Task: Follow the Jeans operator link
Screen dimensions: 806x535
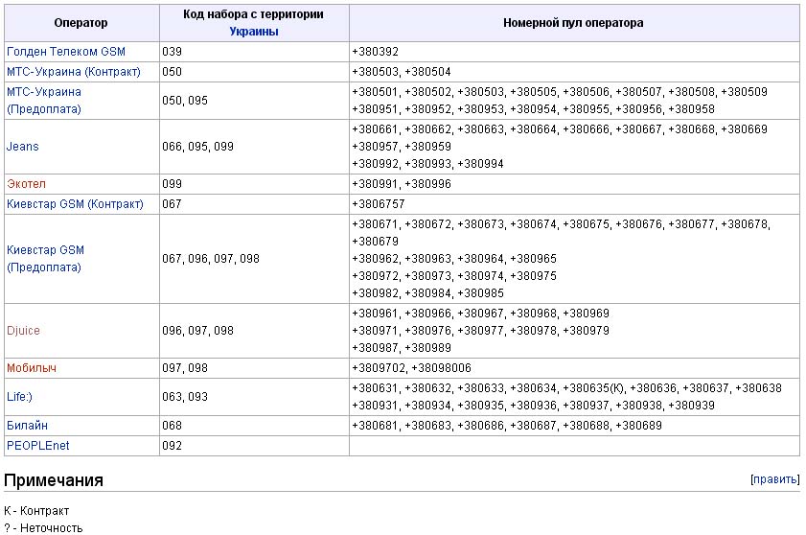Action: (23, 147)
